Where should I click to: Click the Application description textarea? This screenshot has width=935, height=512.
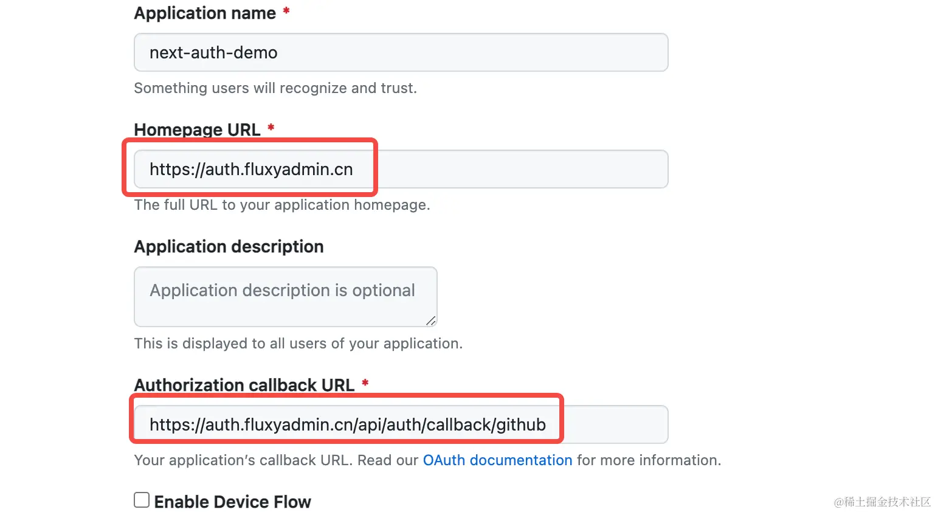click(x=285, y=297)
